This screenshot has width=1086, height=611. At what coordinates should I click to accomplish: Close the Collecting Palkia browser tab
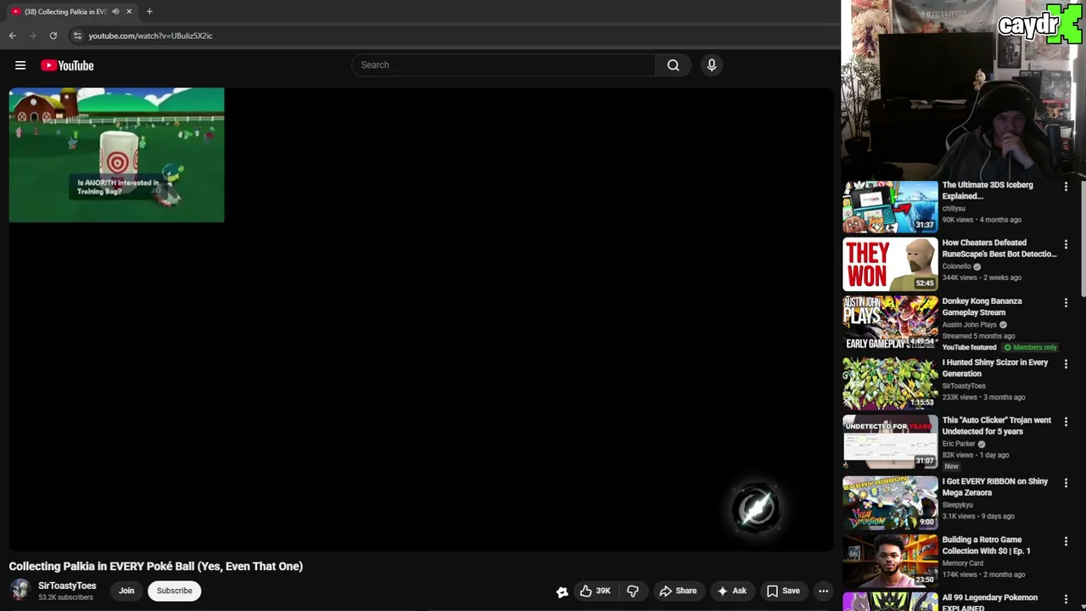click(x=129, y=12)
